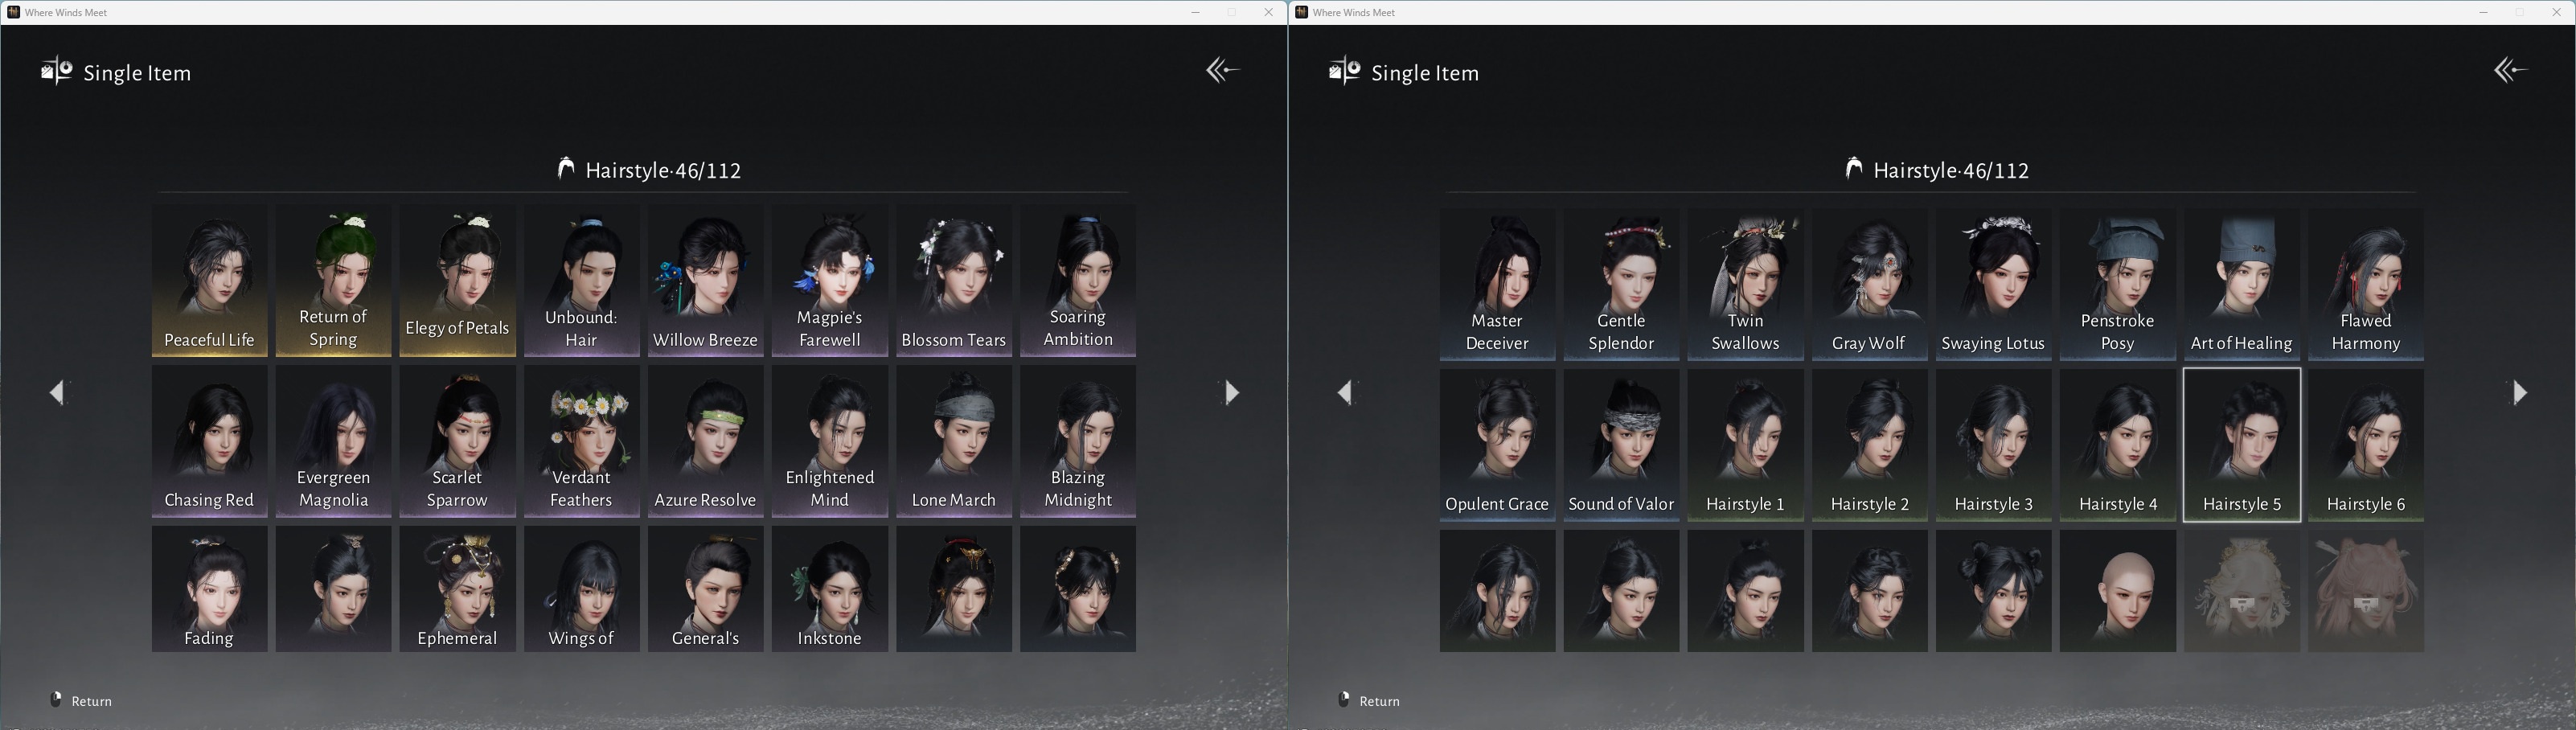Select the General's hairstyle tile
2576x730 pixels.
705,589
